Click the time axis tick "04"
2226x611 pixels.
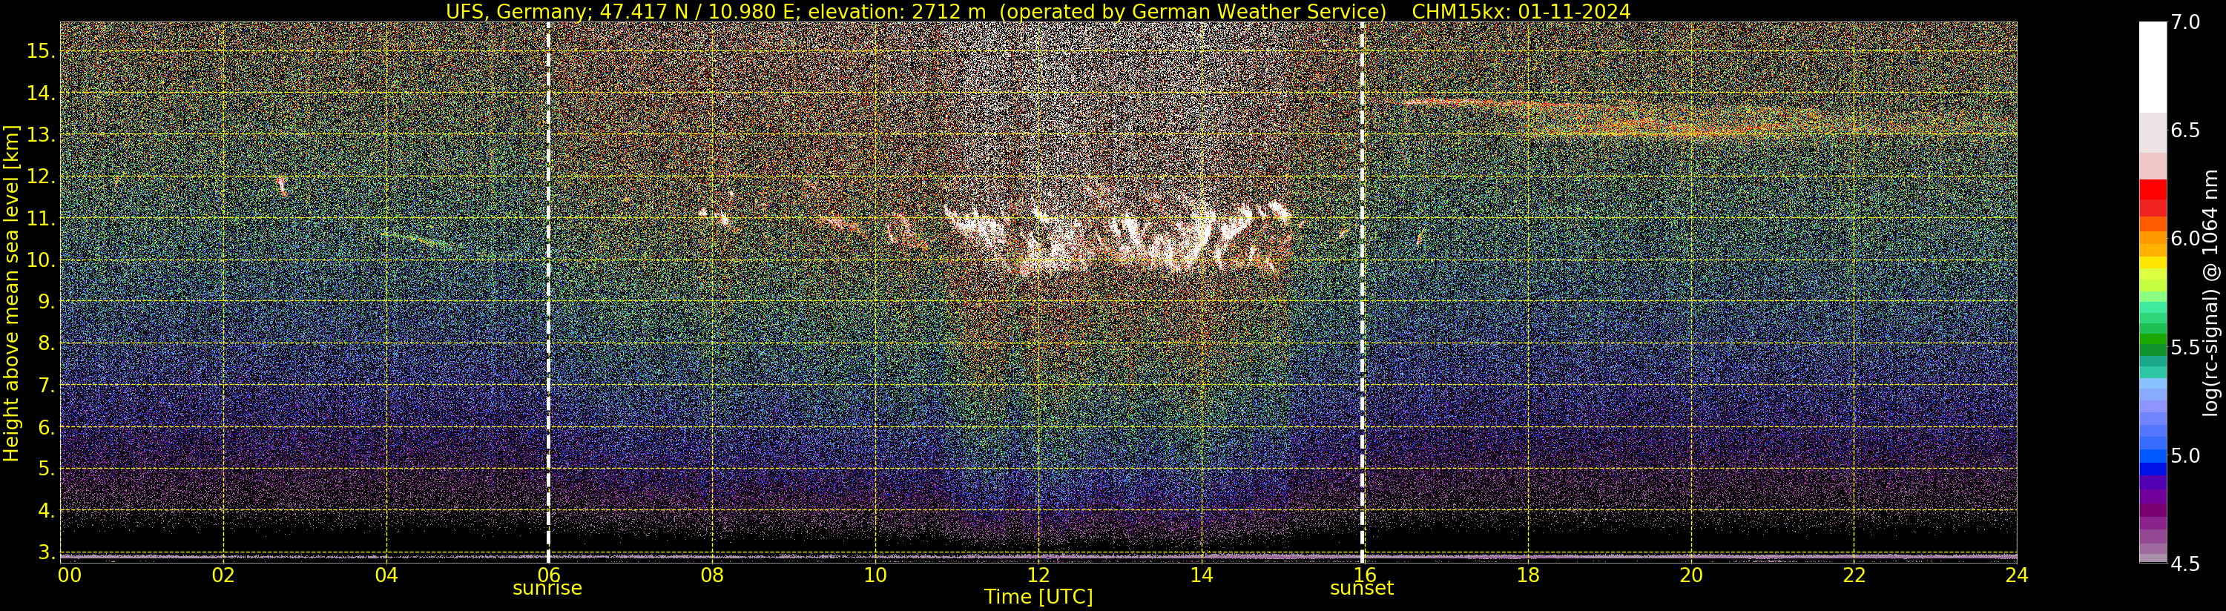(386, 575)
